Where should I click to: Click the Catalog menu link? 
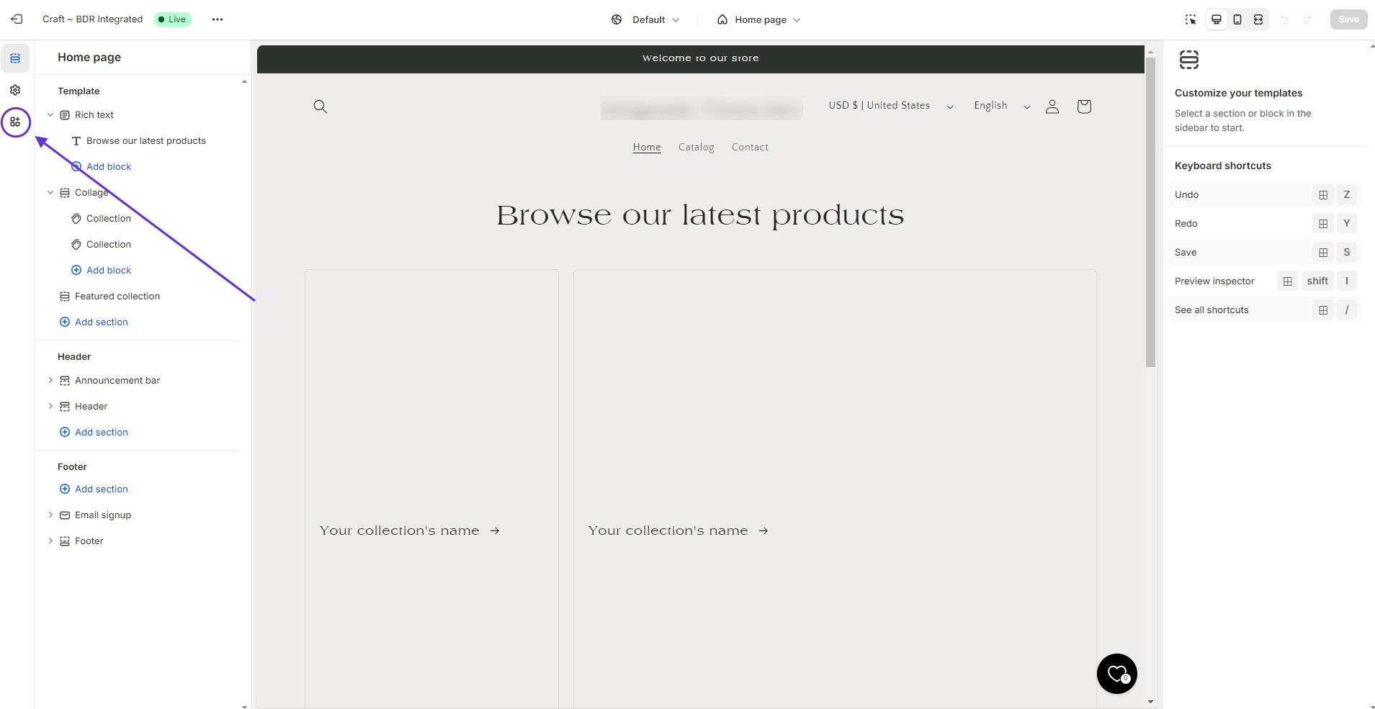point(696,148)
